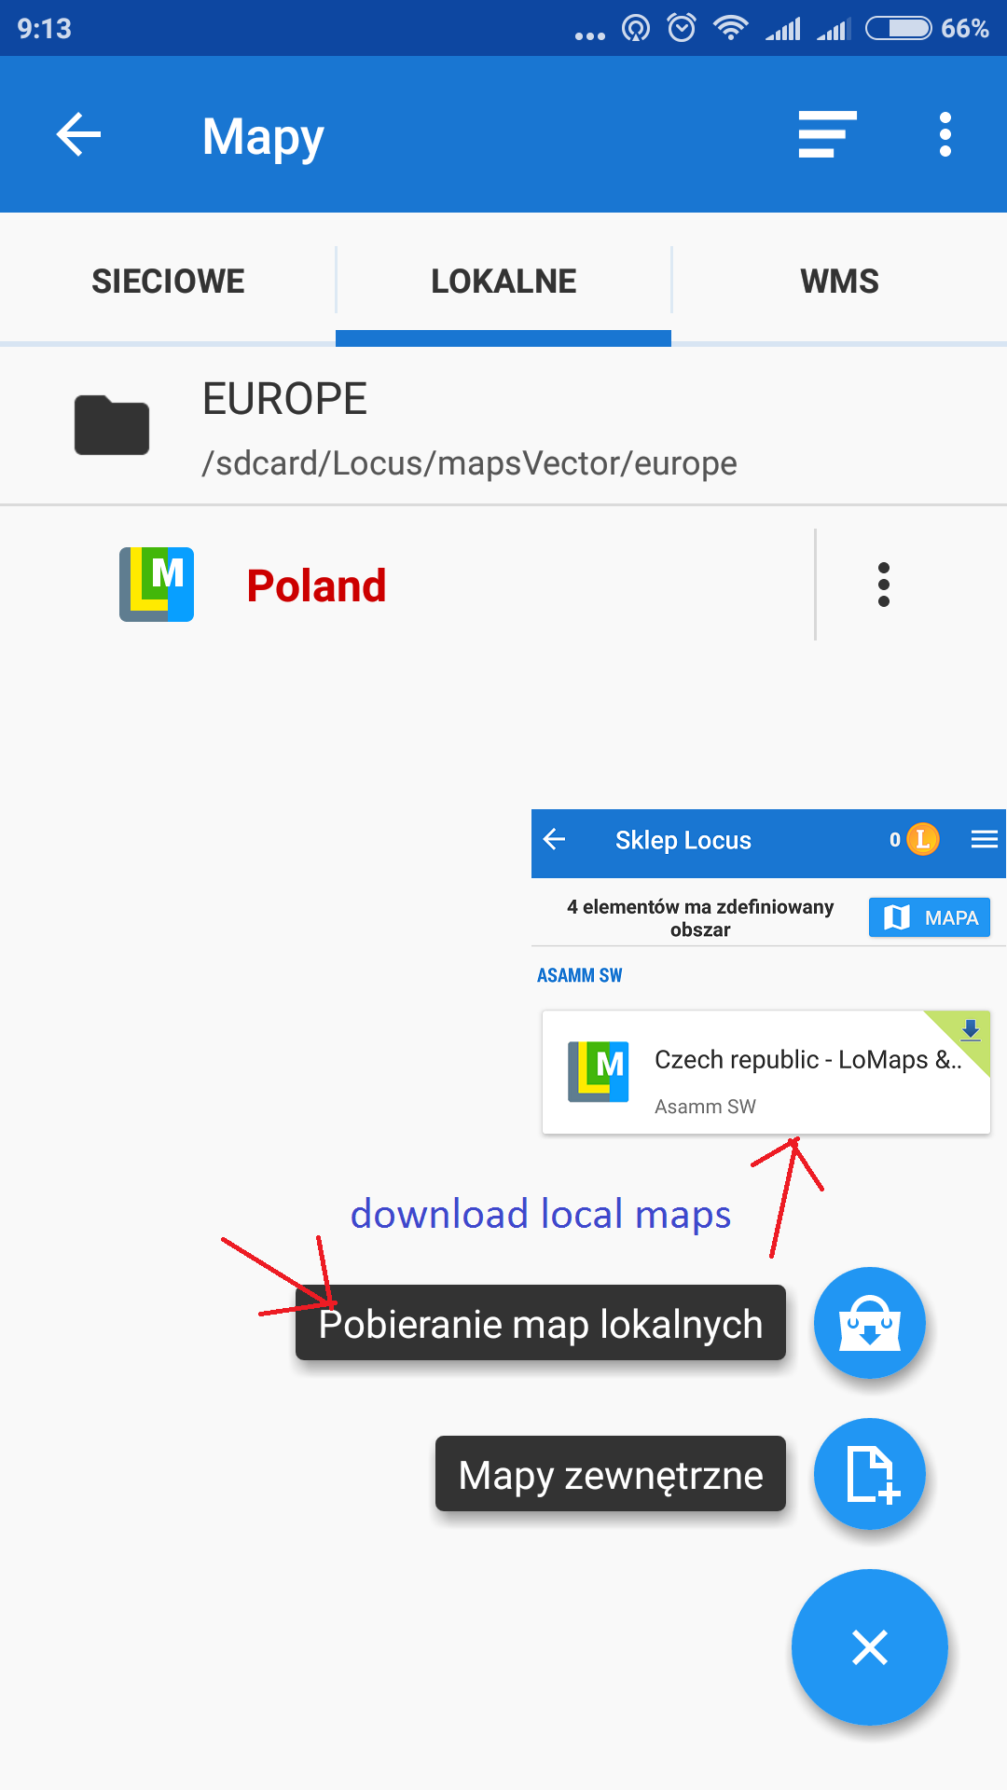Click the Poland LoMaps icon
This screenshot has width=1007, height=1790.
157,585
